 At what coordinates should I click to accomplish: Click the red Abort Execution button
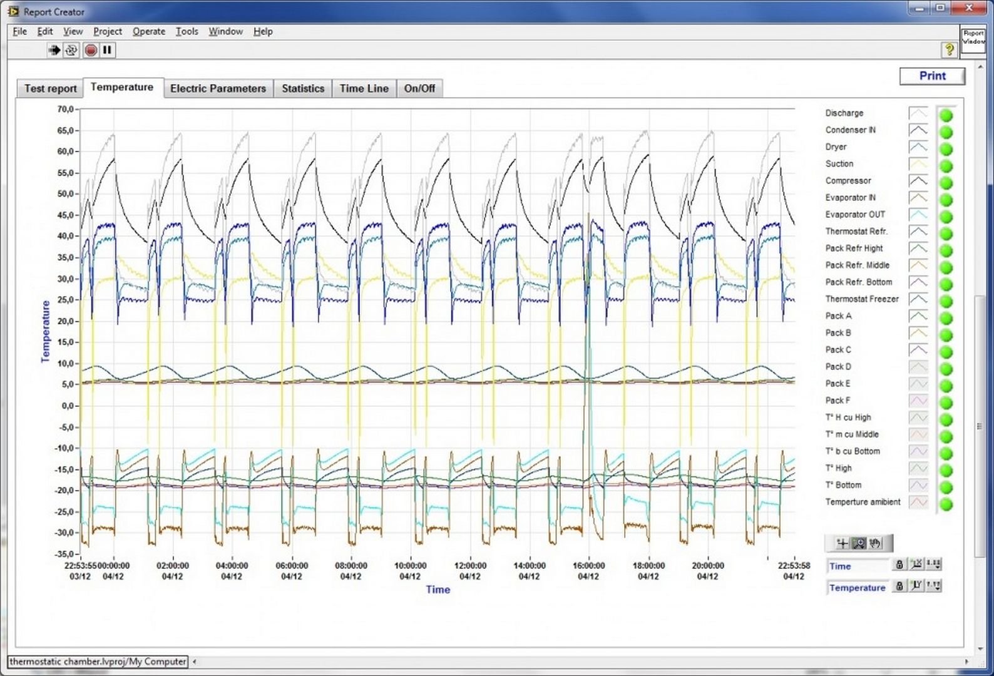[x=91, y=50]
